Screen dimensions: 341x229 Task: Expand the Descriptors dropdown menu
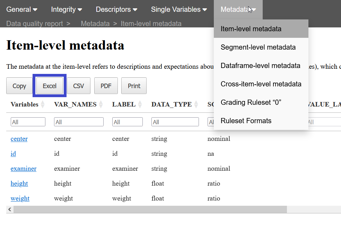(x=116, y=9)
